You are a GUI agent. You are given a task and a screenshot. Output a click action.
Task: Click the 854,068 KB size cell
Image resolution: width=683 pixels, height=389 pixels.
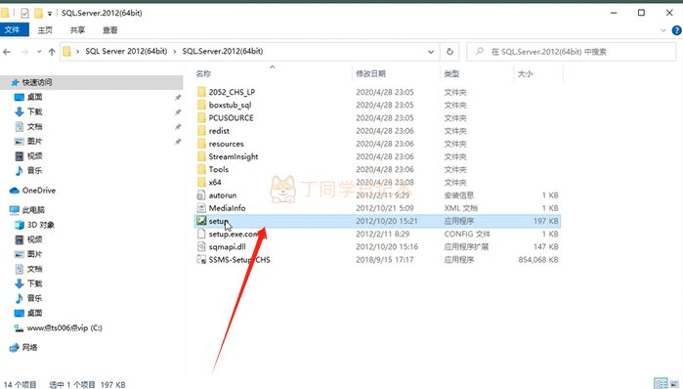click(x=538, y=260)
